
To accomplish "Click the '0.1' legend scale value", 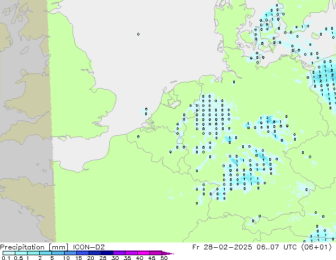I will pyautogui.click(x=6, y=258).
